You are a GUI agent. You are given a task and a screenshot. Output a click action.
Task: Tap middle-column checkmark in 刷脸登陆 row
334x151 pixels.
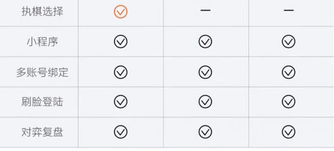(x=205, y=102)
